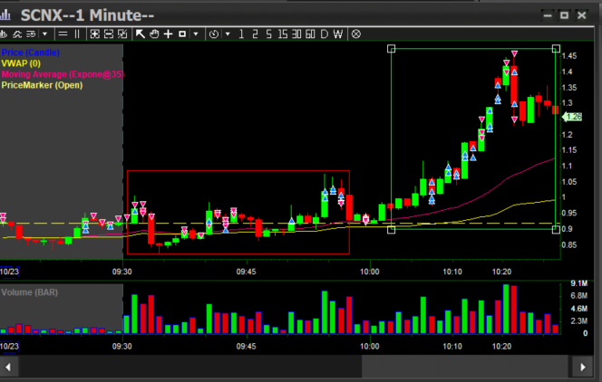Click the Price (Candle) legend label
Screen dimensions: 602x382
[30, 53]
